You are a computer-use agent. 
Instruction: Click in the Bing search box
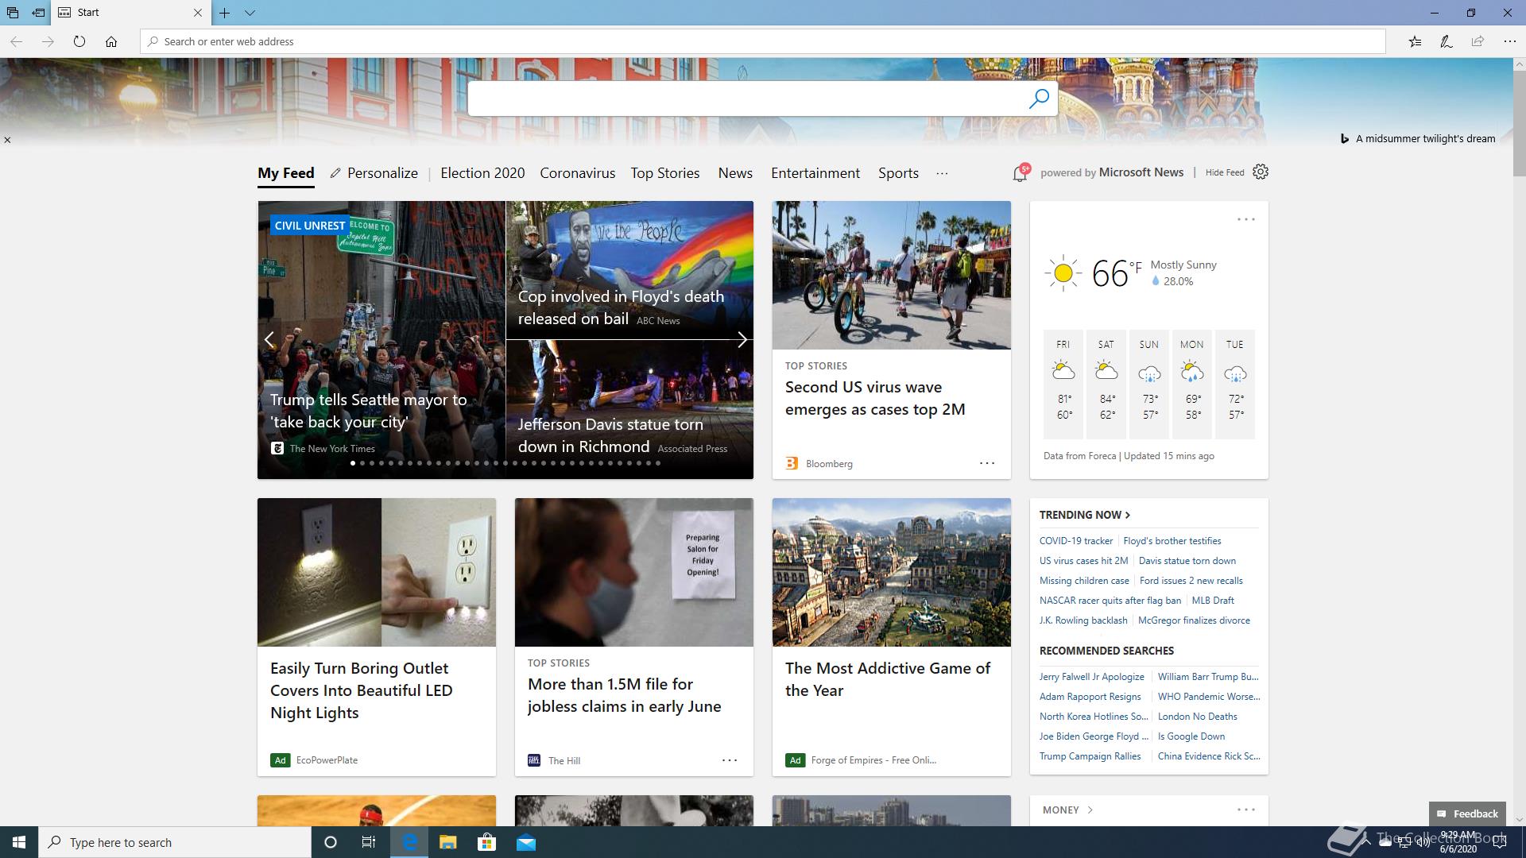[747, 99]
